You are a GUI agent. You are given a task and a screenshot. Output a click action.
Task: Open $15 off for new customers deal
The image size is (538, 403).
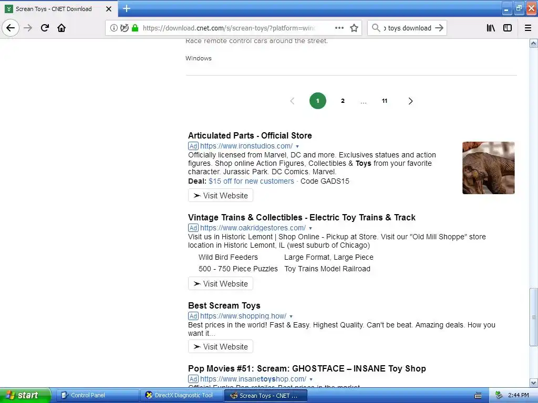(251, 181)
